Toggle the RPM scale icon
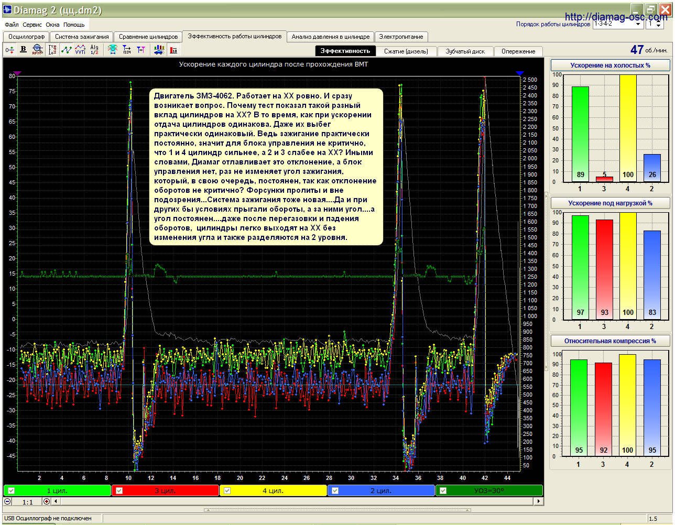The height and width of the screenshot is (525, 675). coord(52,50)
